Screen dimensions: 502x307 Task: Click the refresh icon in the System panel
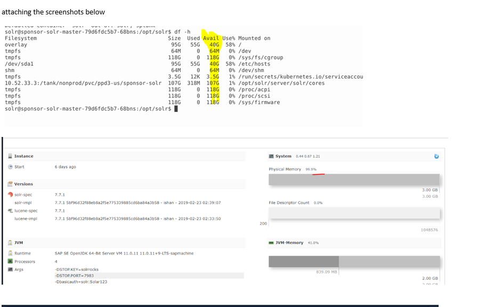click(x=436, y=156)
